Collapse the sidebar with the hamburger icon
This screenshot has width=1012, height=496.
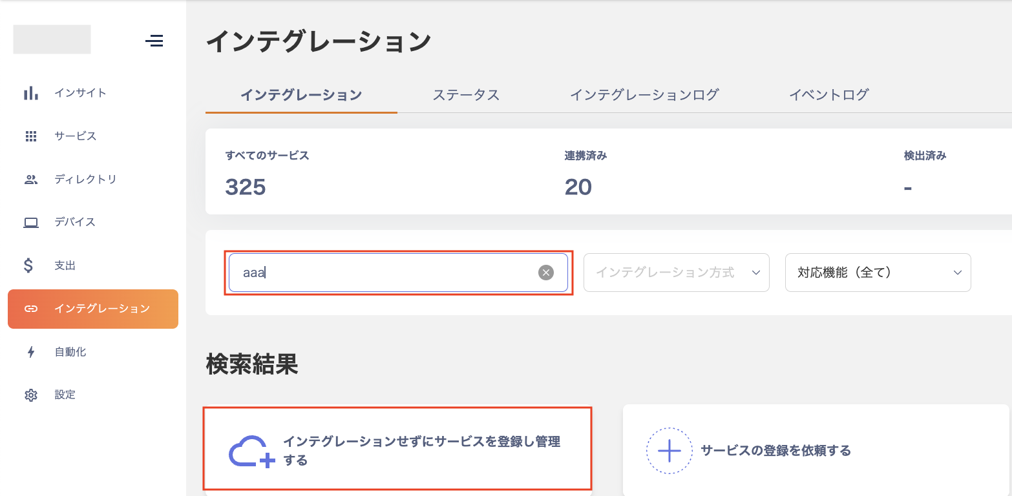point(154,41)
